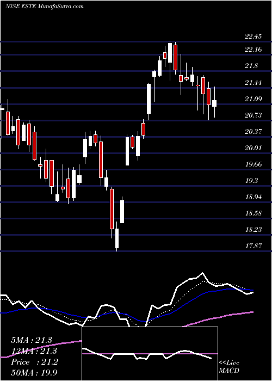Click the 18.94 price level label
The width and height of the screenshot is (272, 381).
[x=253, y=196]
